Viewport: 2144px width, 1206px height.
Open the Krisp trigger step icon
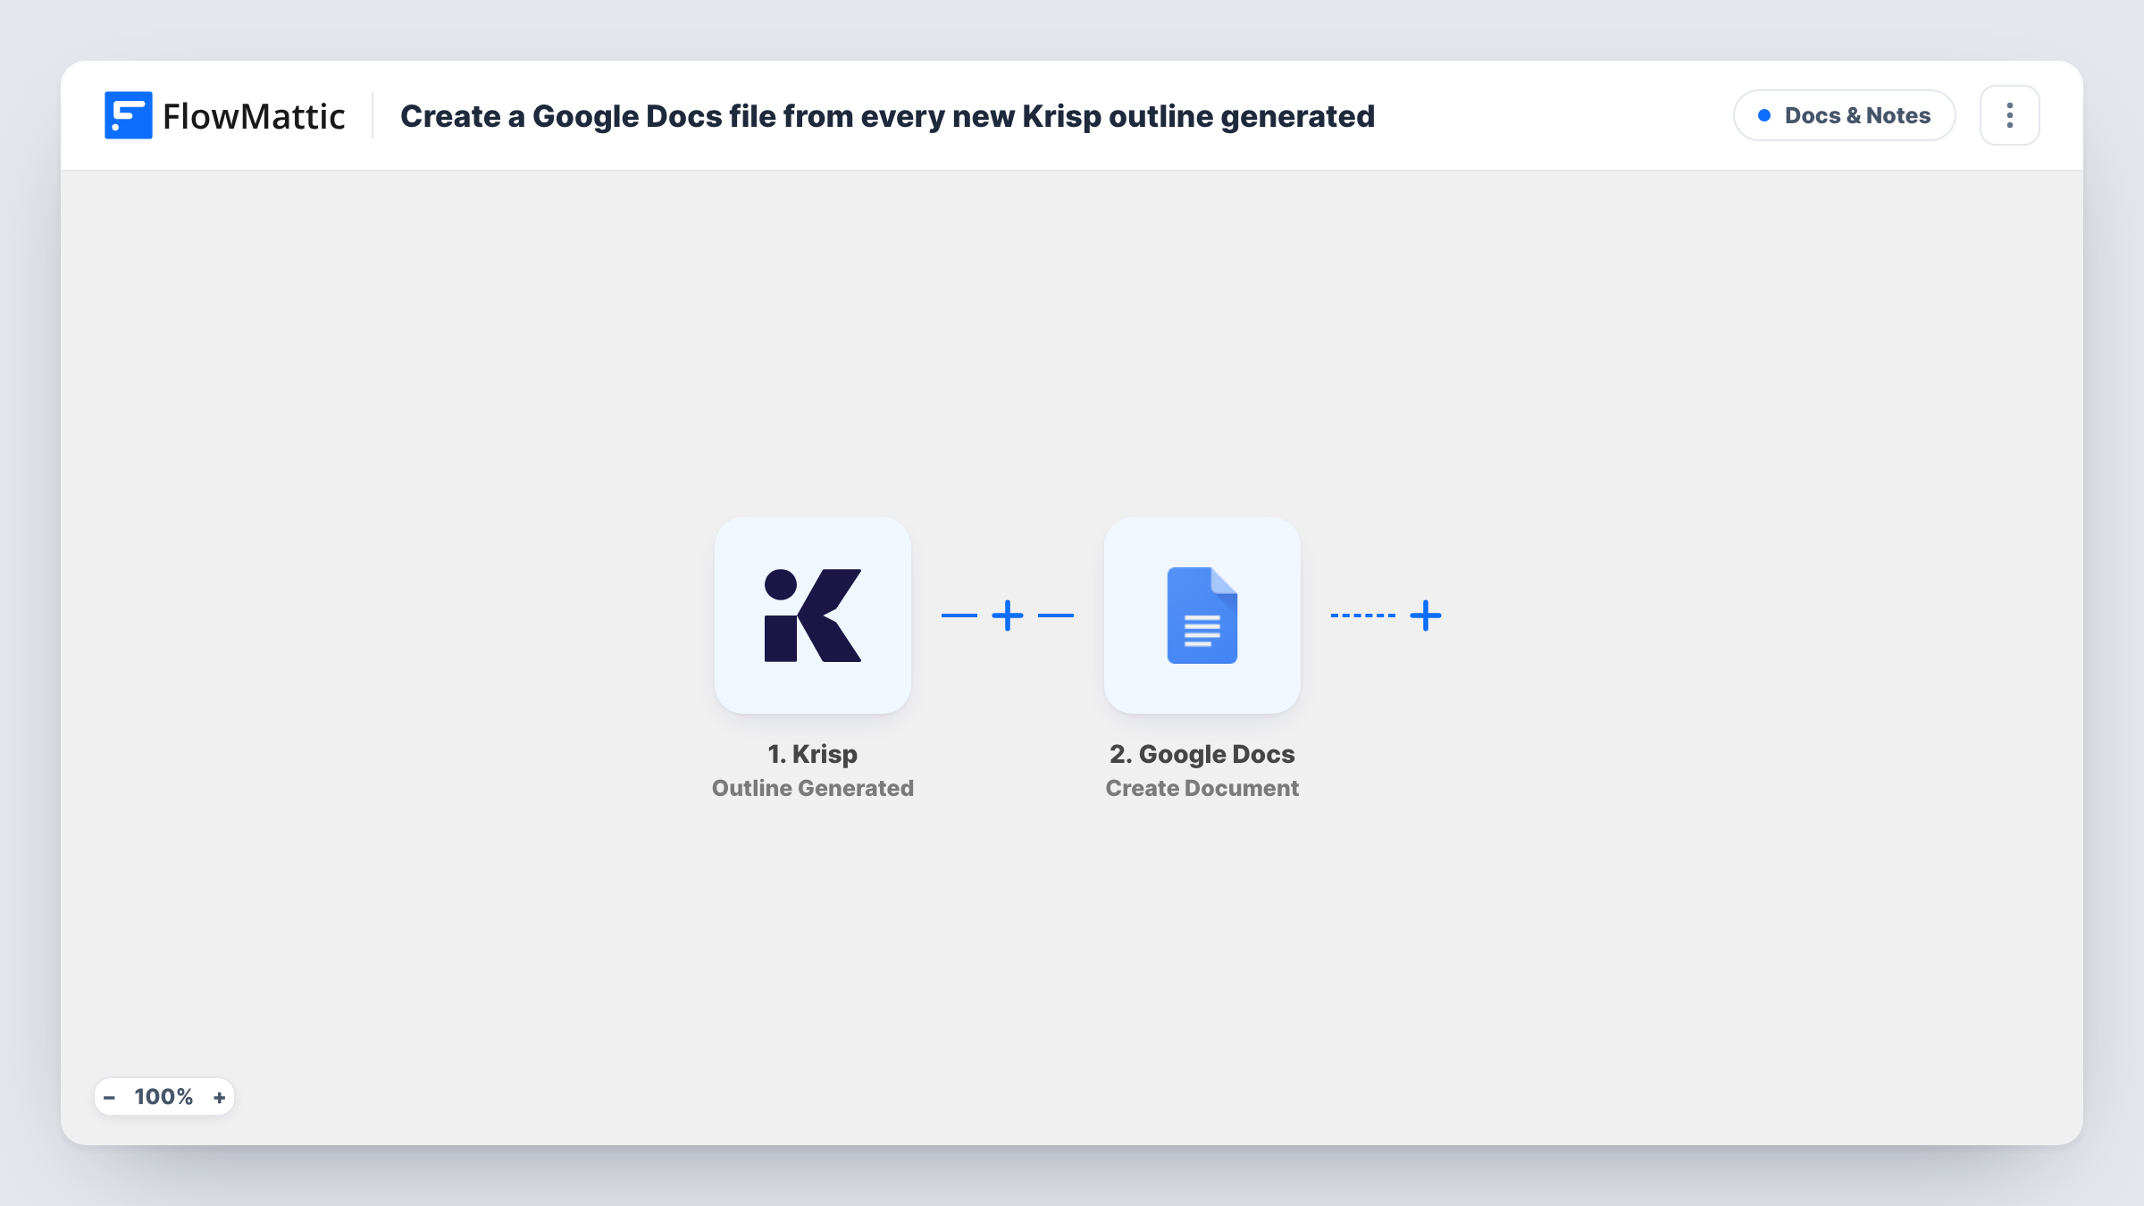pyautogui.click(x=813, y=616)
